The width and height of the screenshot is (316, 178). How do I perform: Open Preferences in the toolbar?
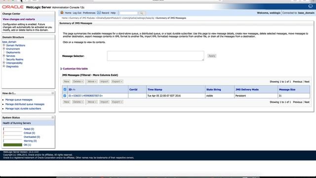coord(89,13)
